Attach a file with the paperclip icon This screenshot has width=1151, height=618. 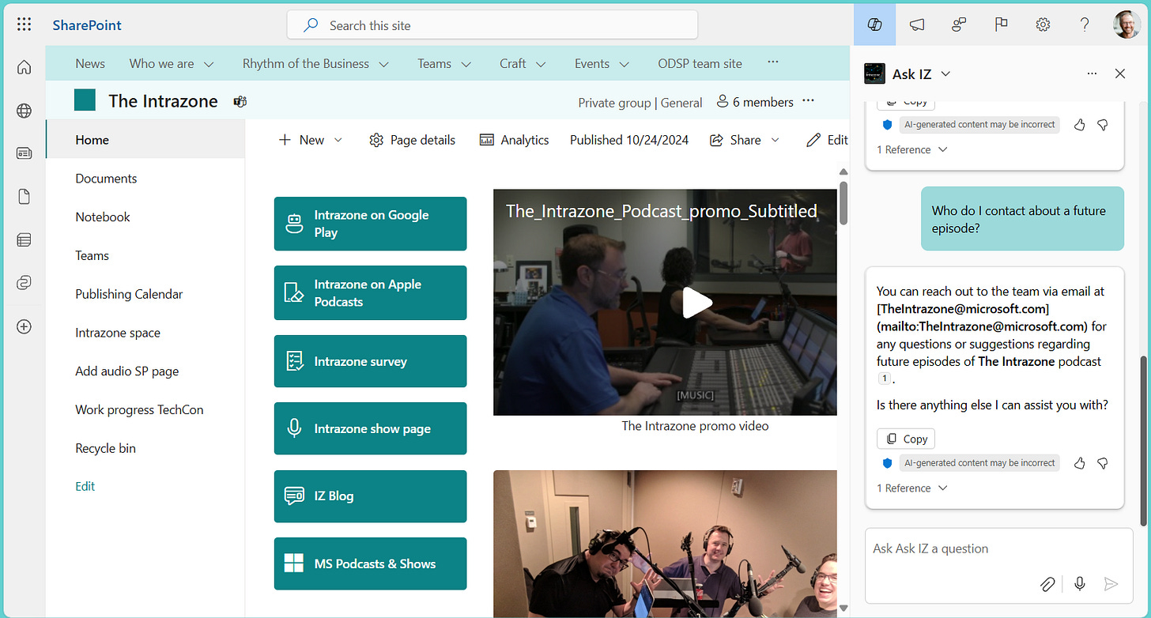coord(1047,584)
